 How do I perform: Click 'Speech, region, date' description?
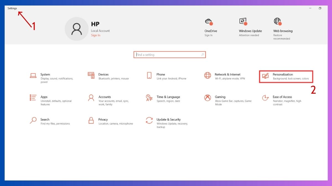click(168, 101)
